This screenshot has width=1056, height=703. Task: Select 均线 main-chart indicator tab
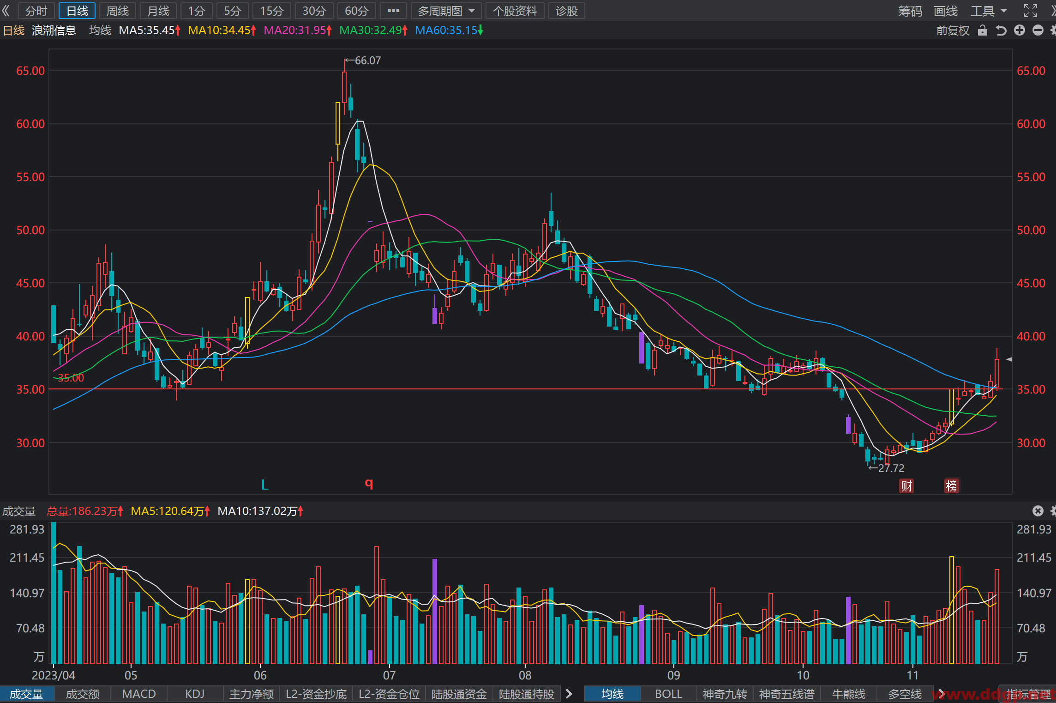click(612, 694)
